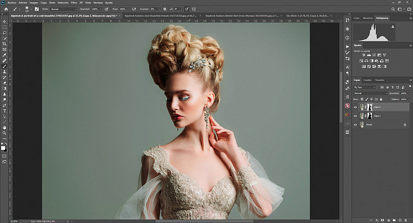Select the Capa 2 layer mask thumbnail
Image resolution: width=413 pixels, height=223 pixels.
(370, 107)
